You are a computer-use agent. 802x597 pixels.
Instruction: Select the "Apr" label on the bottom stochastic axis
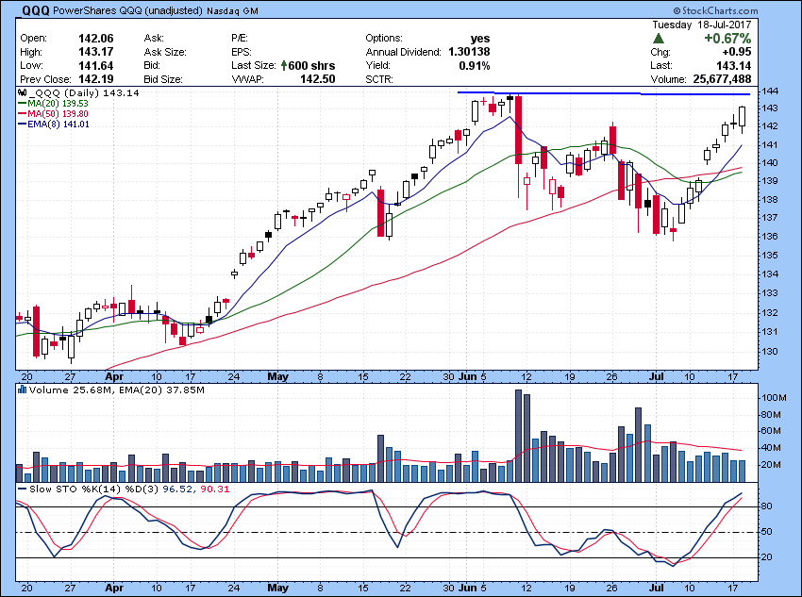(114, 588)
